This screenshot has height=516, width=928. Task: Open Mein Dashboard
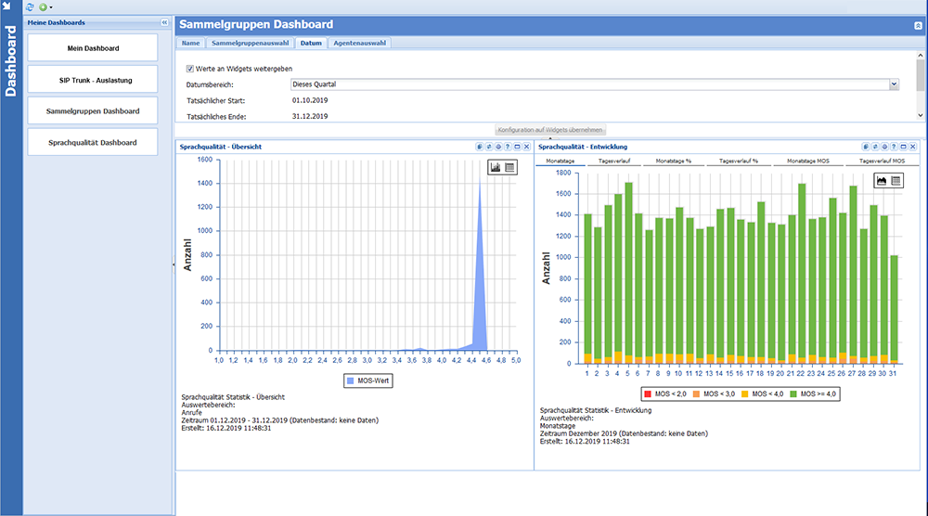click(93, 48)
